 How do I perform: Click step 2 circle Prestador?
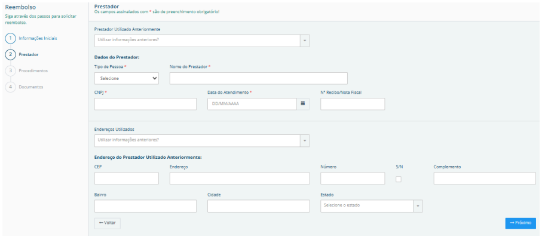pyautogui.click(x=10, y=54)
